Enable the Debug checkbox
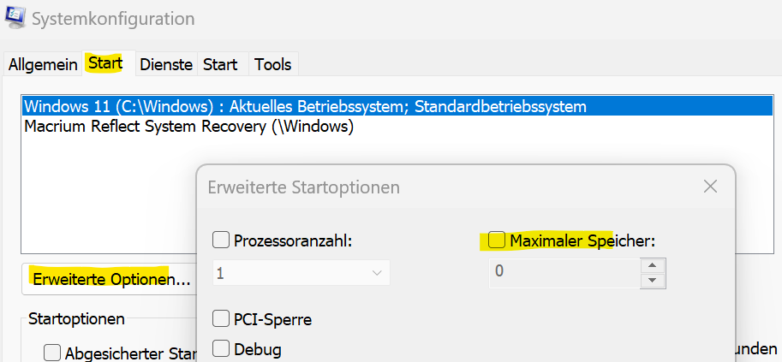 click(221, 348)
